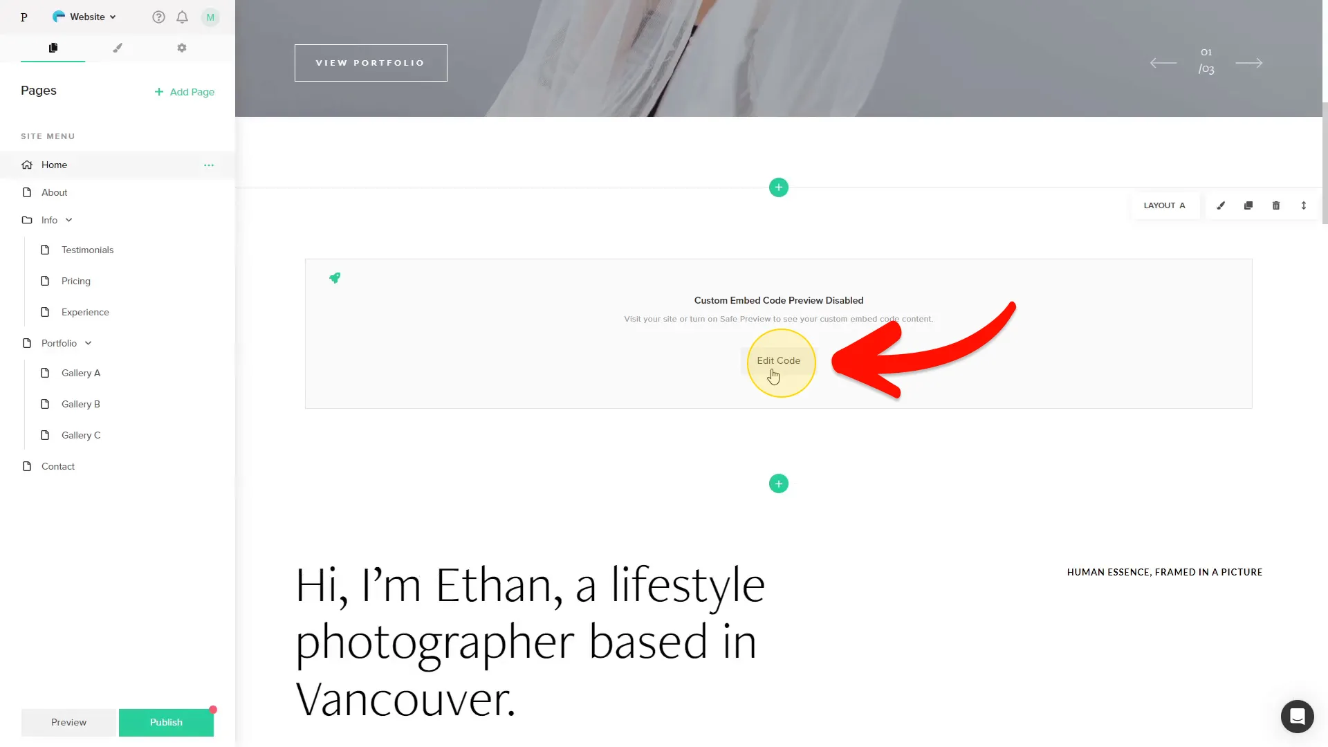This screenshot has width=1328, height=747.
Task: Add a section with the lower plus button
Action: (x=779, y=483)
